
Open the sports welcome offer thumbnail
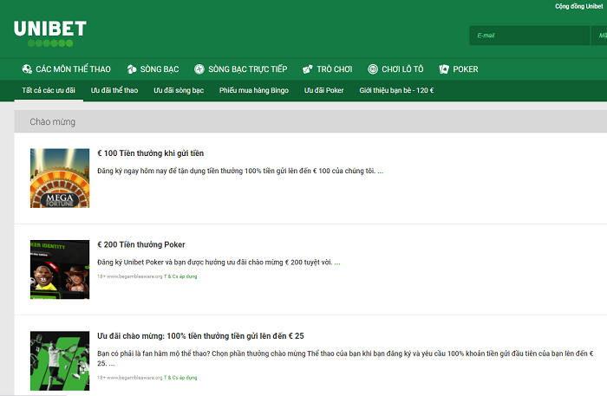60,360
